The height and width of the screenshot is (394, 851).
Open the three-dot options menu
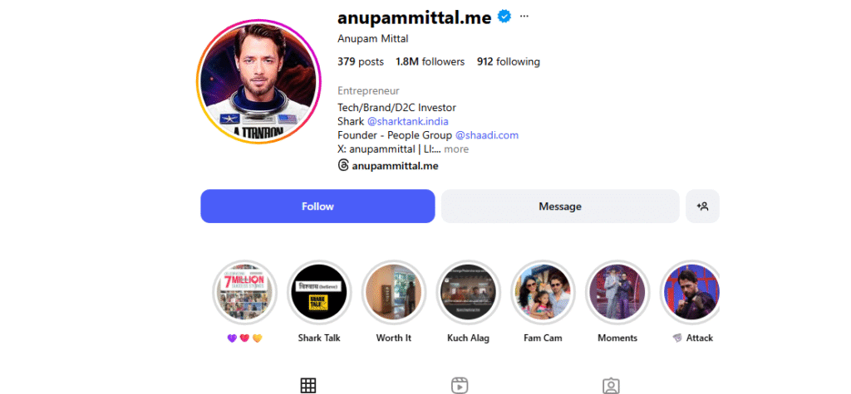(x=524, y=17)
